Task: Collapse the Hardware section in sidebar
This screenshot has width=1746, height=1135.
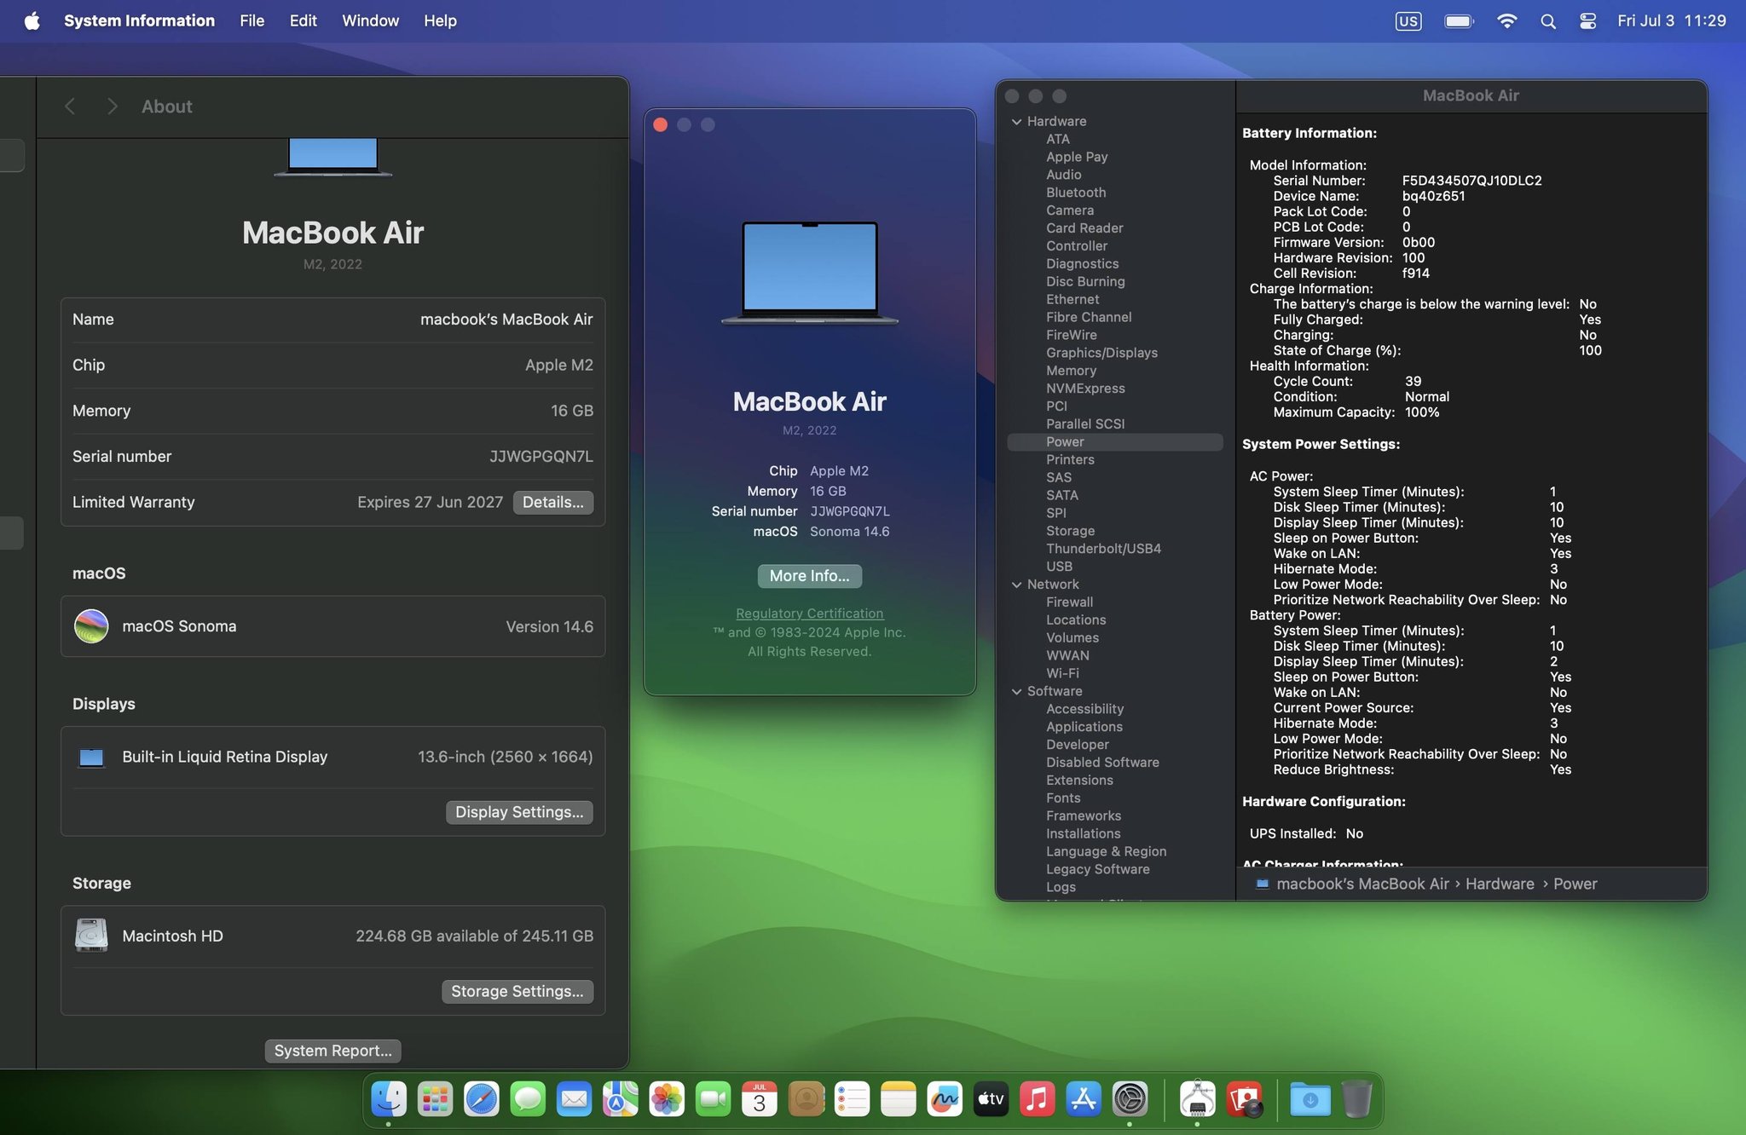Action: point(1016,122)
